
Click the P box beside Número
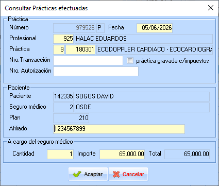coord(100,28)
